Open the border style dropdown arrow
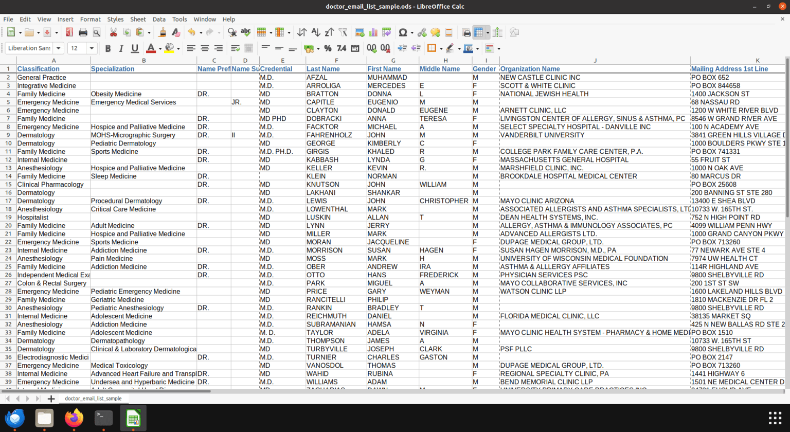This screenshot has height=432, width=790. coord(459,48)
